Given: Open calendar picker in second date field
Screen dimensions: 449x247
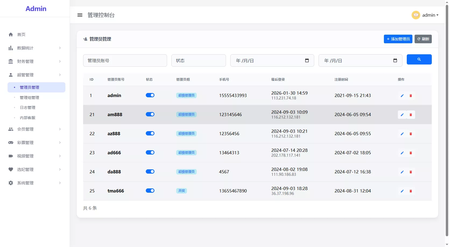Looking at the screenshot, I should pos(395,60).
